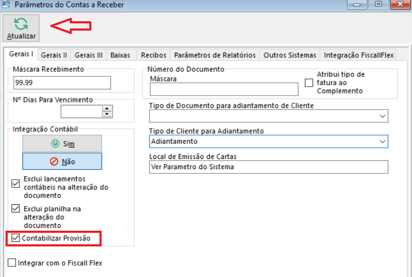Screen dimensions: 412x277
Task: Decrease Nº Dias Para Vencimento value
Action: [107, 114]
